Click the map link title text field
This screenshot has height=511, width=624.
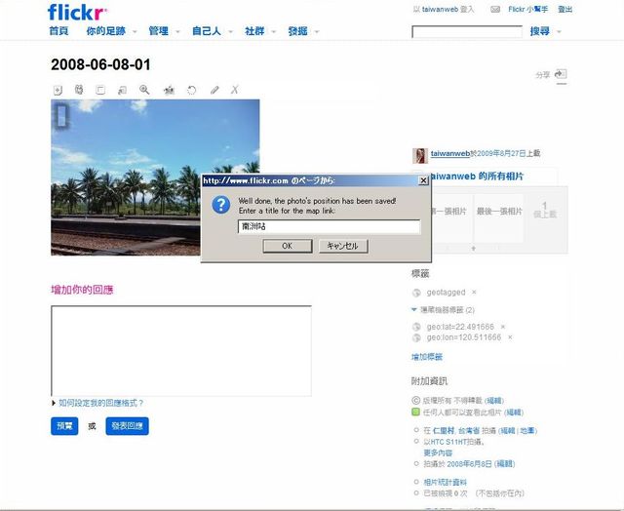(x=329, y=226)
